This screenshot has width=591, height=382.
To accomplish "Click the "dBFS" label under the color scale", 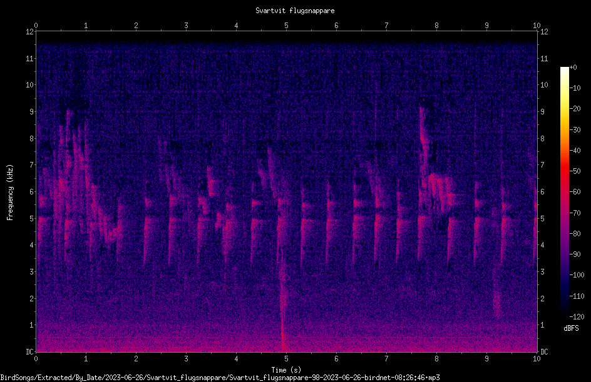I will click(571, 328).
